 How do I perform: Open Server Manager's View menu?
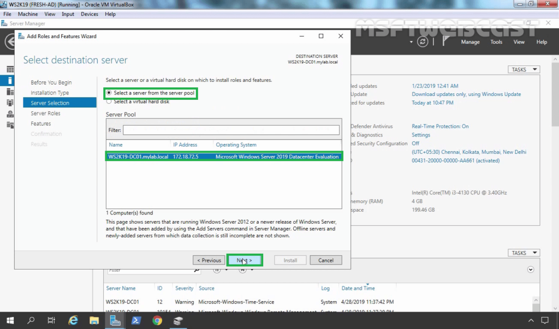(519, 41)
